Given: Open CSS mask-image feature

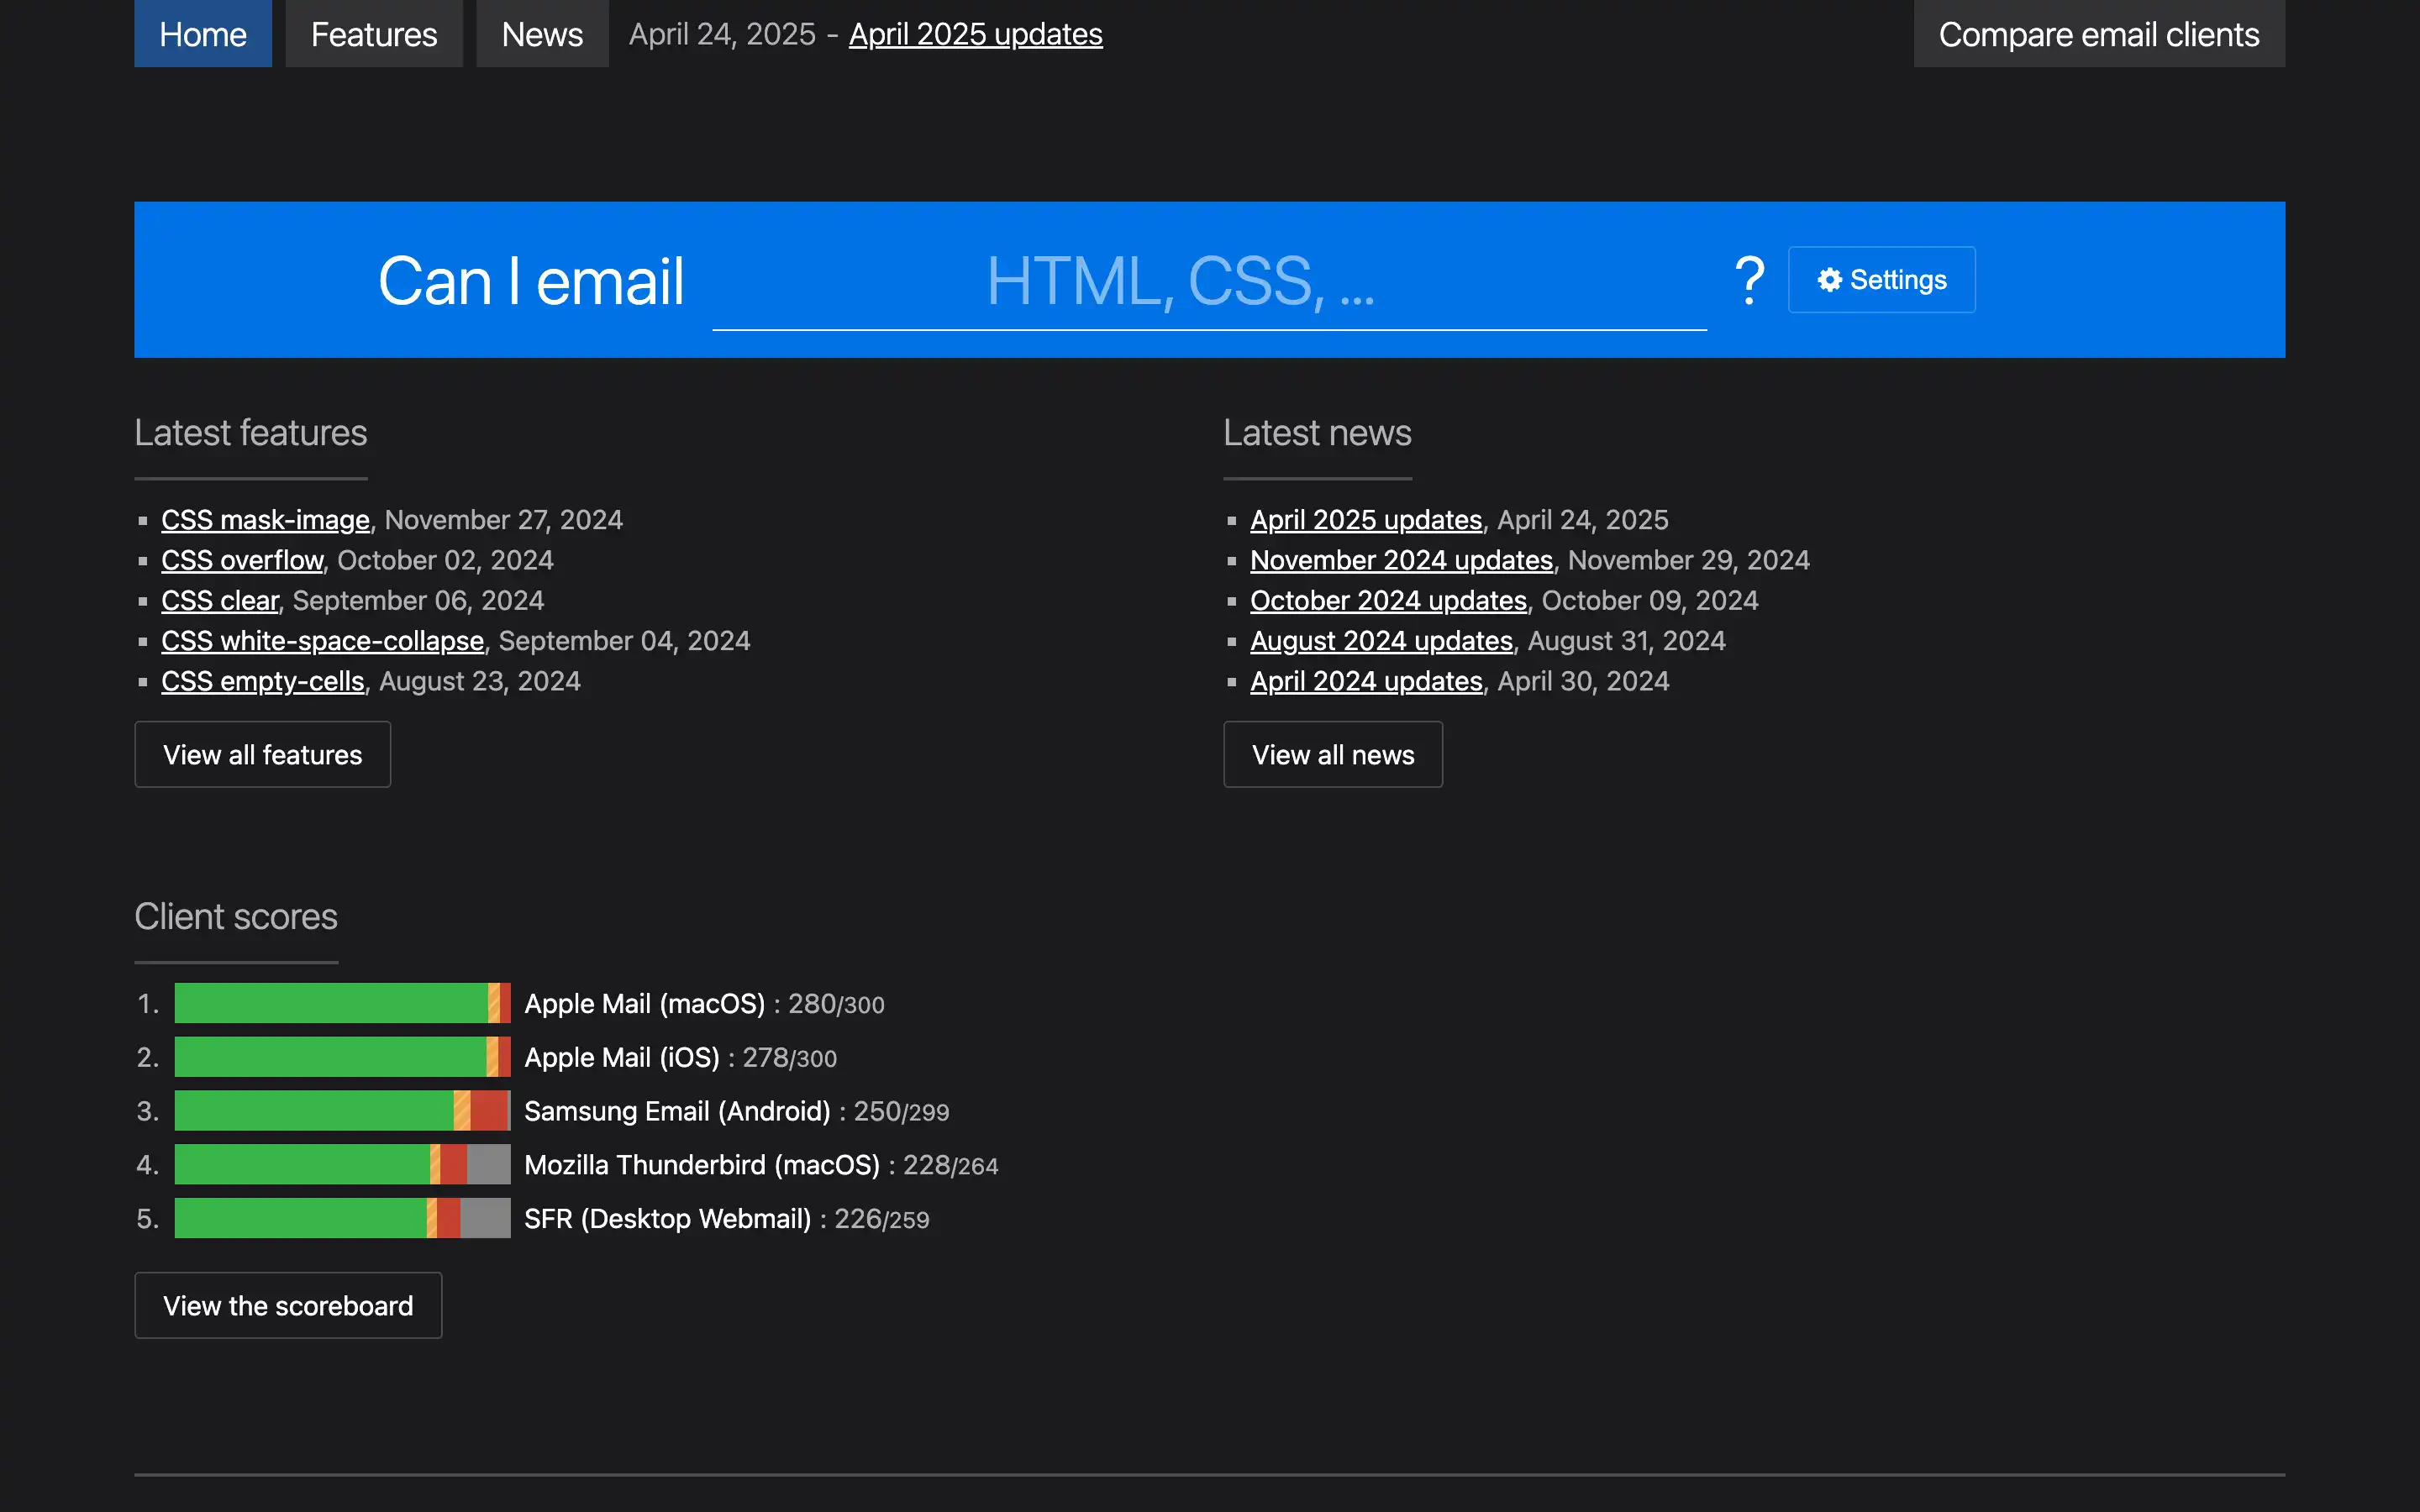Looking at the screenshot, I should point(265,520).
